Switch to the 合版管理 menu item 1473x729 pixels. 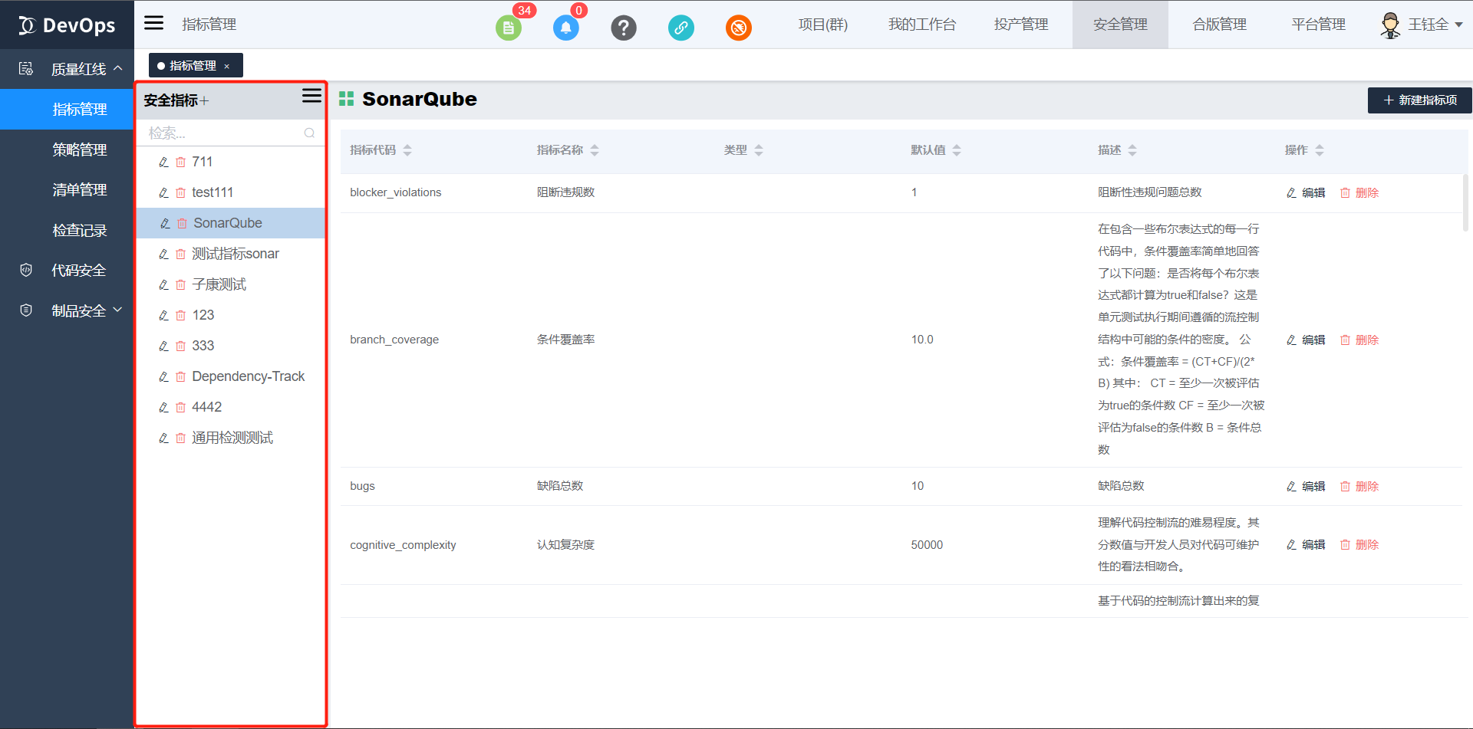1218,24
